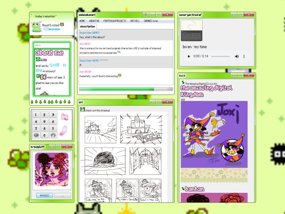Click the help question-mark button in main window

(x=146, y=14)
